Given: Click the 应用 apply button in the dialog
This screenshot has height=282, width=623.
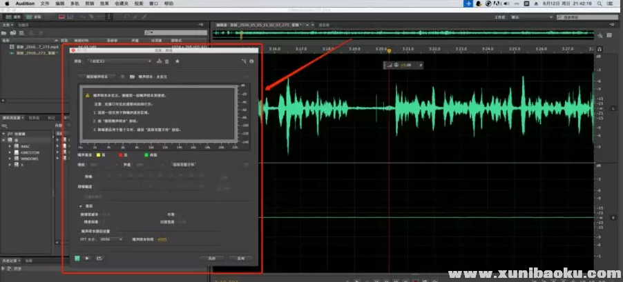Looking at the screenshot, I should coord(241,258).
